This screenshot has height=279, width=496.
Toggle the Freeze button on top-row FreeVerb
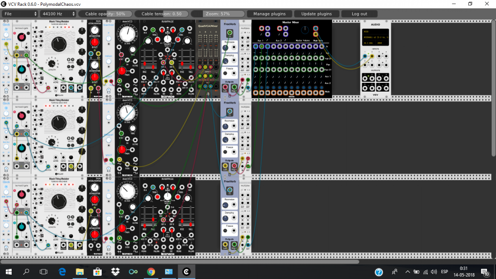[225, 74]
